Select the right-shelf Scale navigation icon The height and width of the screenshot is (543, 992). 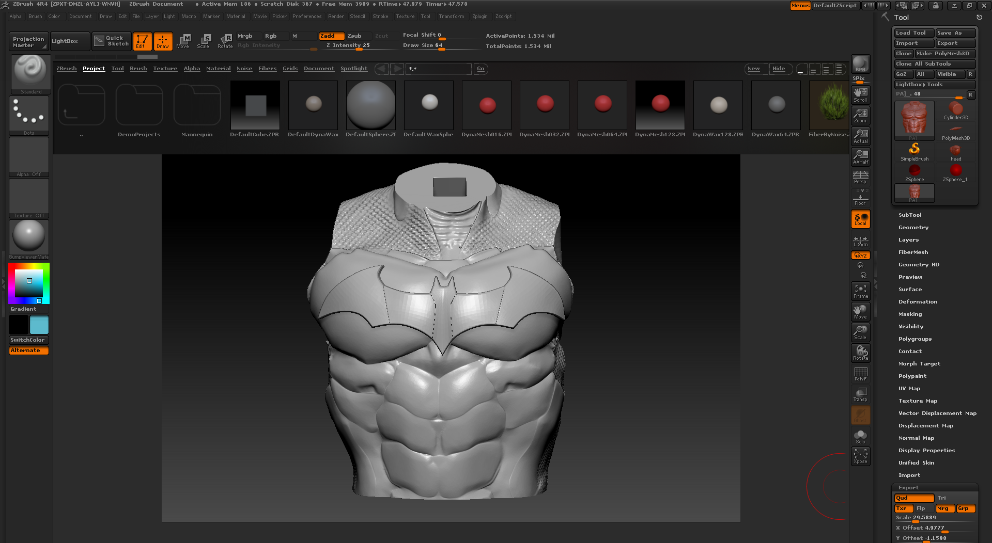860,332
